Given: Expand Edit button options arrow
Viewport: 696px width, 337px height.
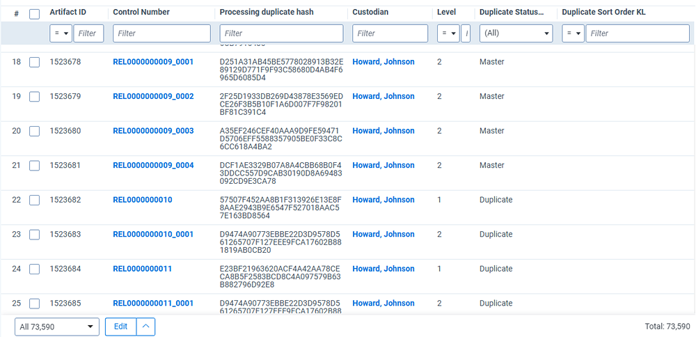Looking at the screenshot, I should click(x=146, y=327).
